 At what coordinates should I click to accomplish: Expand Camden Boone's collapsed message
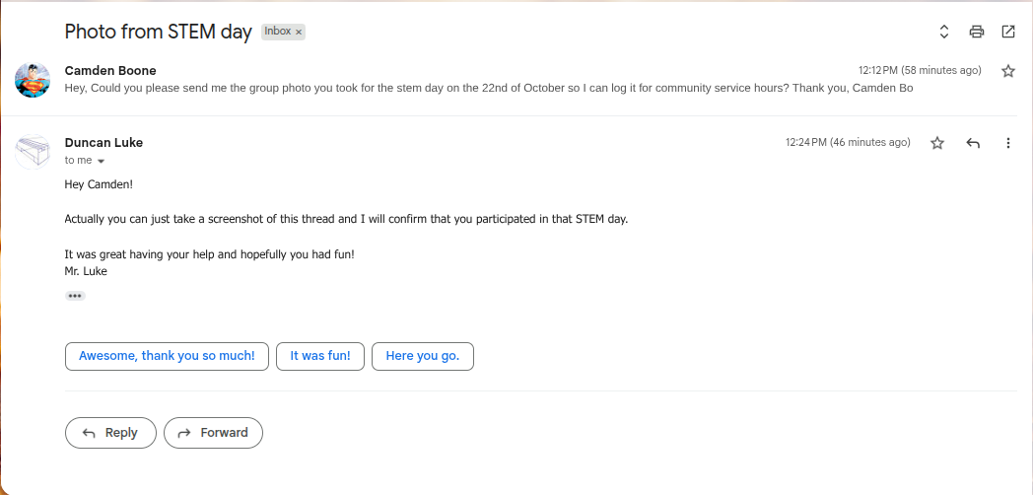click(x=488, y=88)
